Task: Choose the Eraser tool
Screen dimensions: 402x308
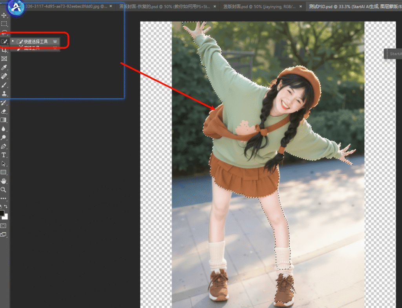Action: click(4, 111)
